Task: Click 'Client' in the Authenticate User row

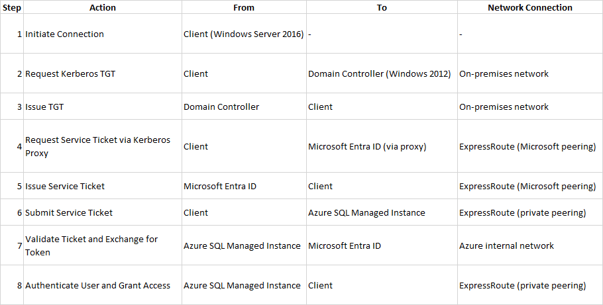Action: coord(382,285)
